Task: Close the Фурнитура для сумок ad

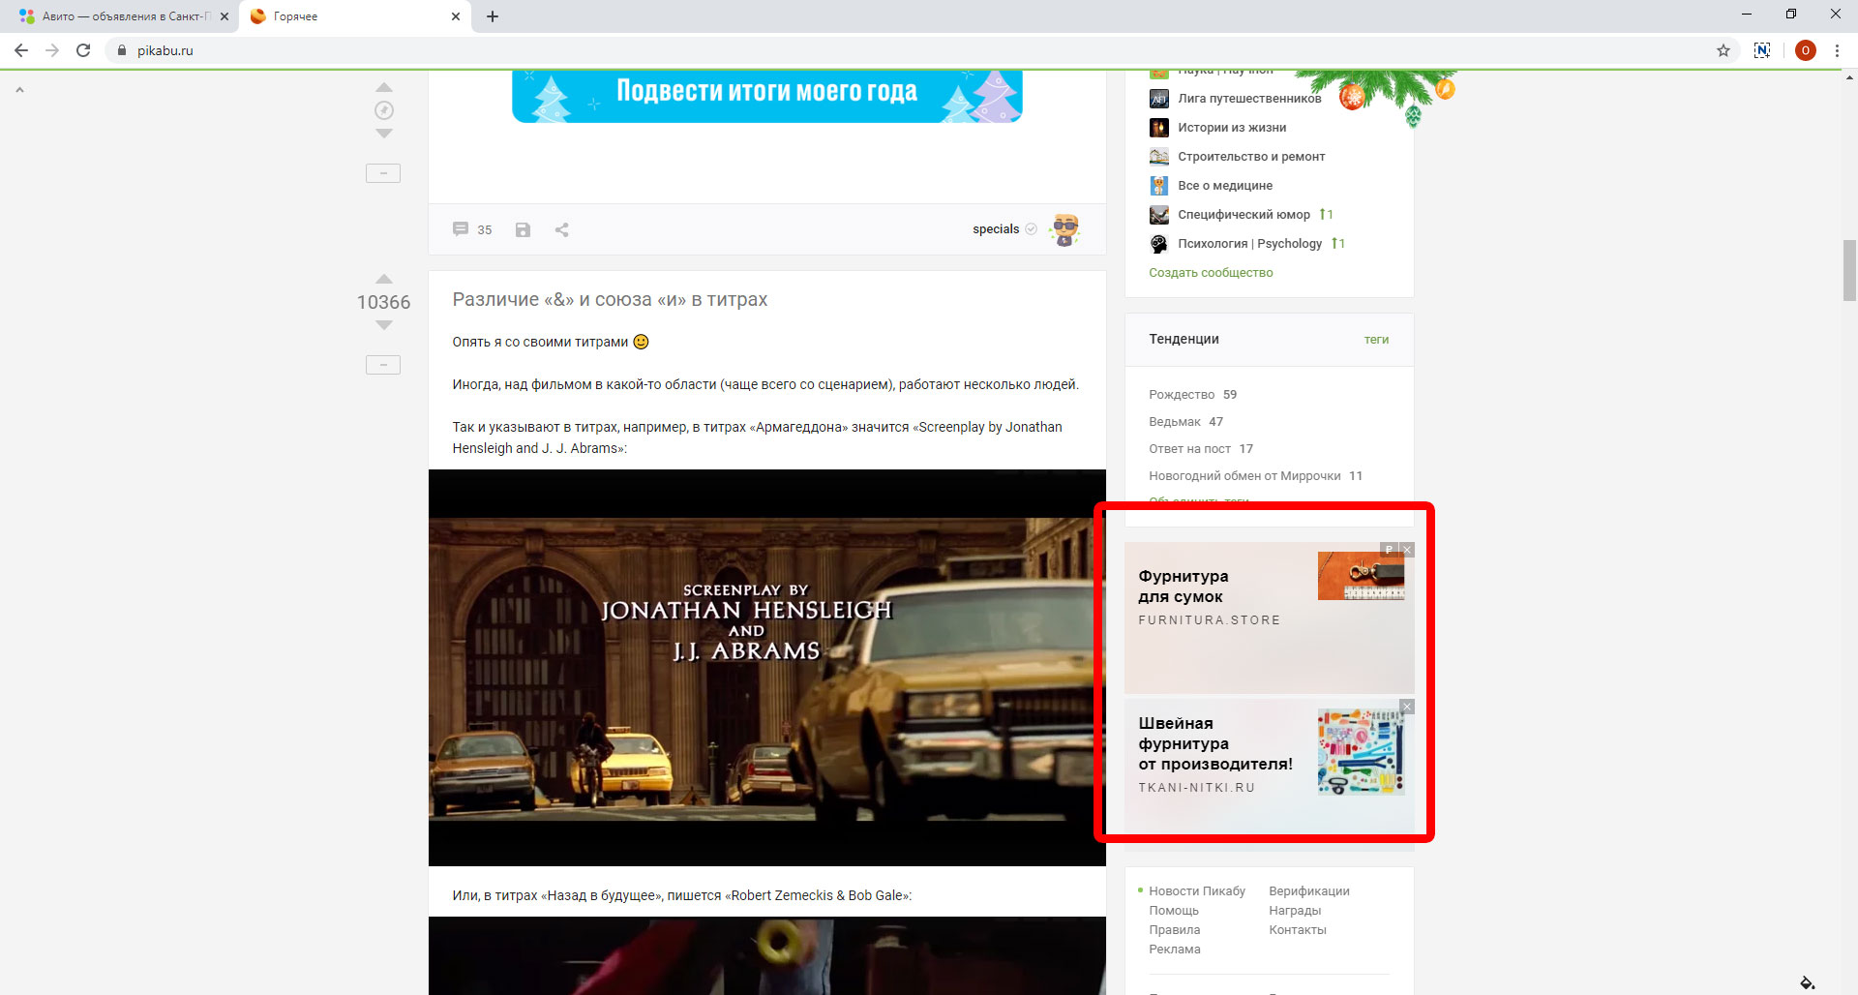Action: click(x=1407, y=550)
